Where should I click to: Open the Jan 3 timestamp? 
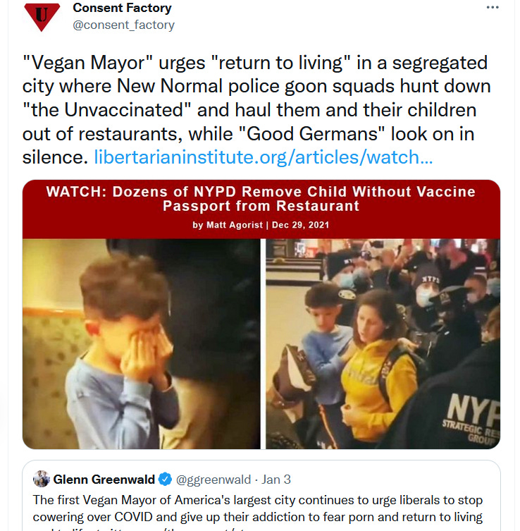tap(276, 480)
